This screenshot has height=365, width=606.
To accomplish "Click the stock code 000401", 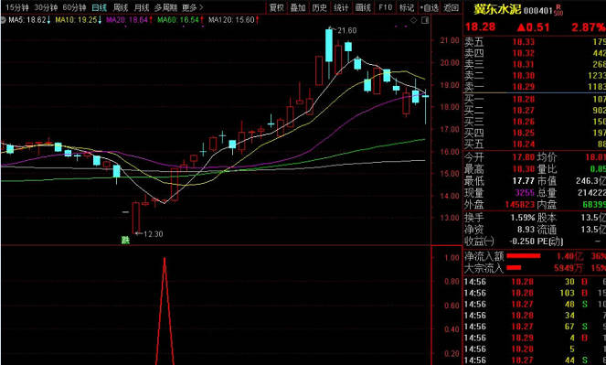I will [538, 10].
